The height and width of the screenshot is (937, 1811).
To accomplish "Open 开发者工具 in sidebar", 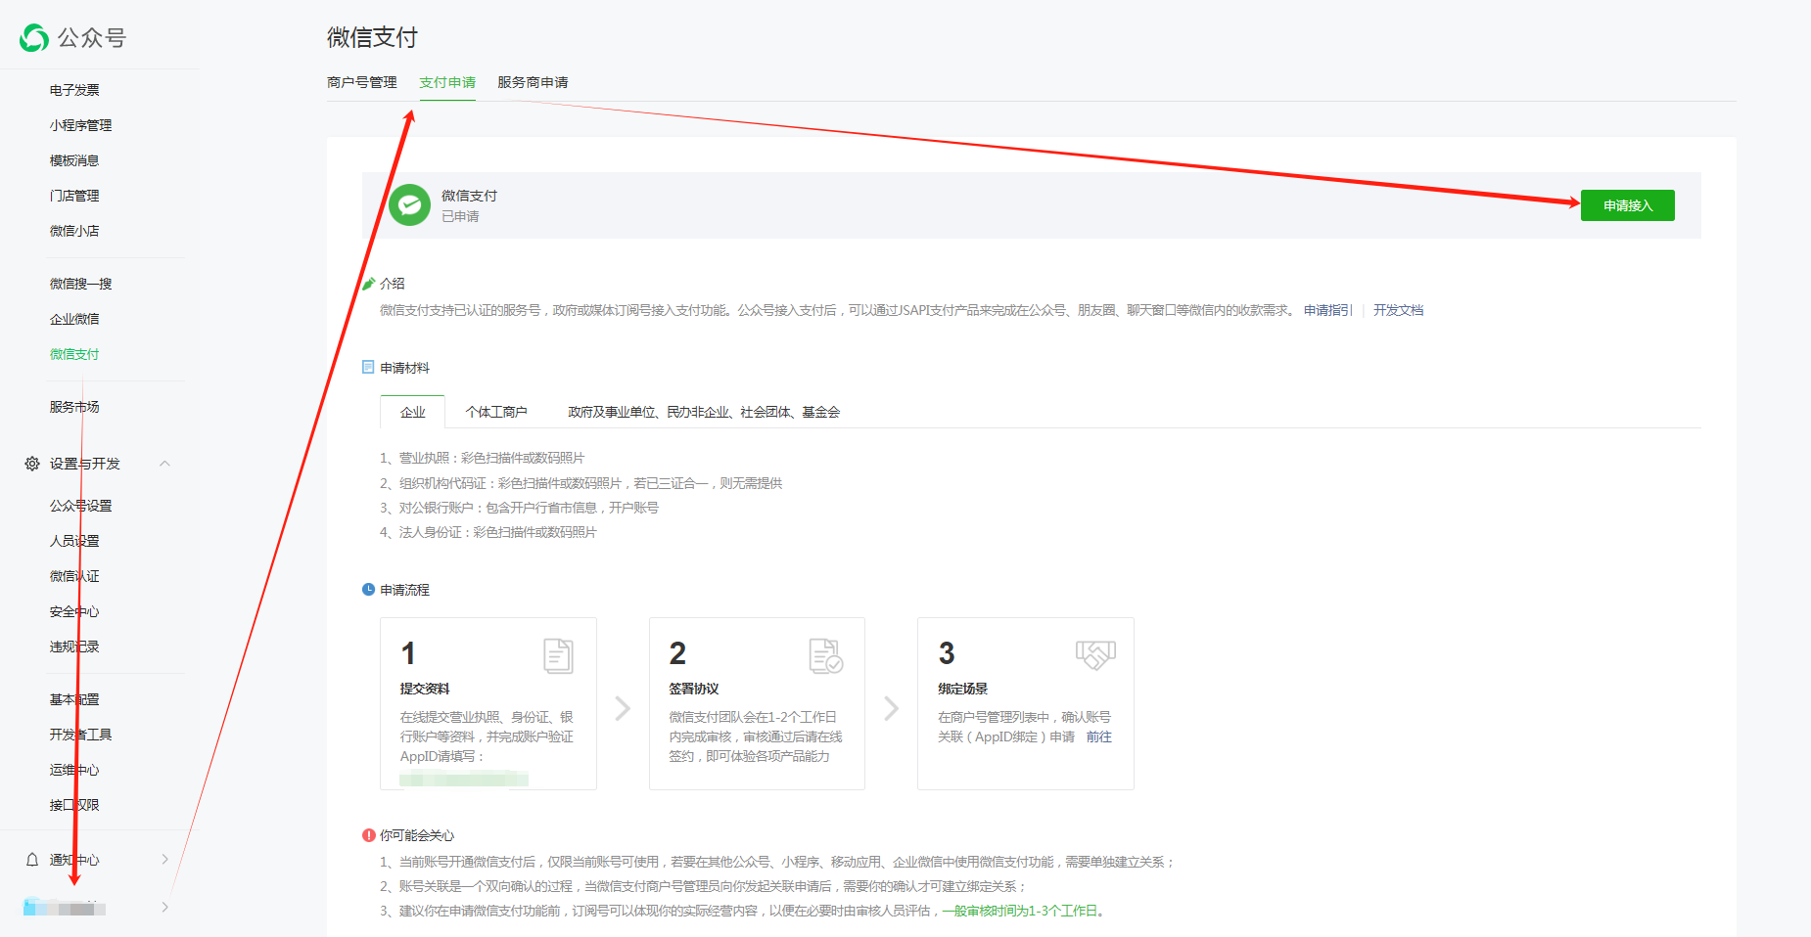I will pos(81,735).
